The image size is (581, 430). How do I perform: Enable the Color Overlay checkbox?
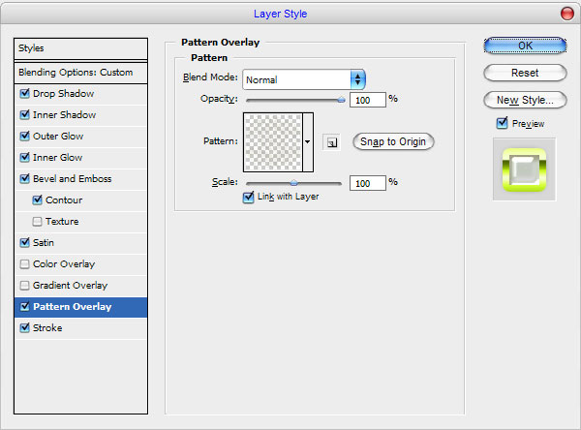pyautogui.click(x=25, y=264)
